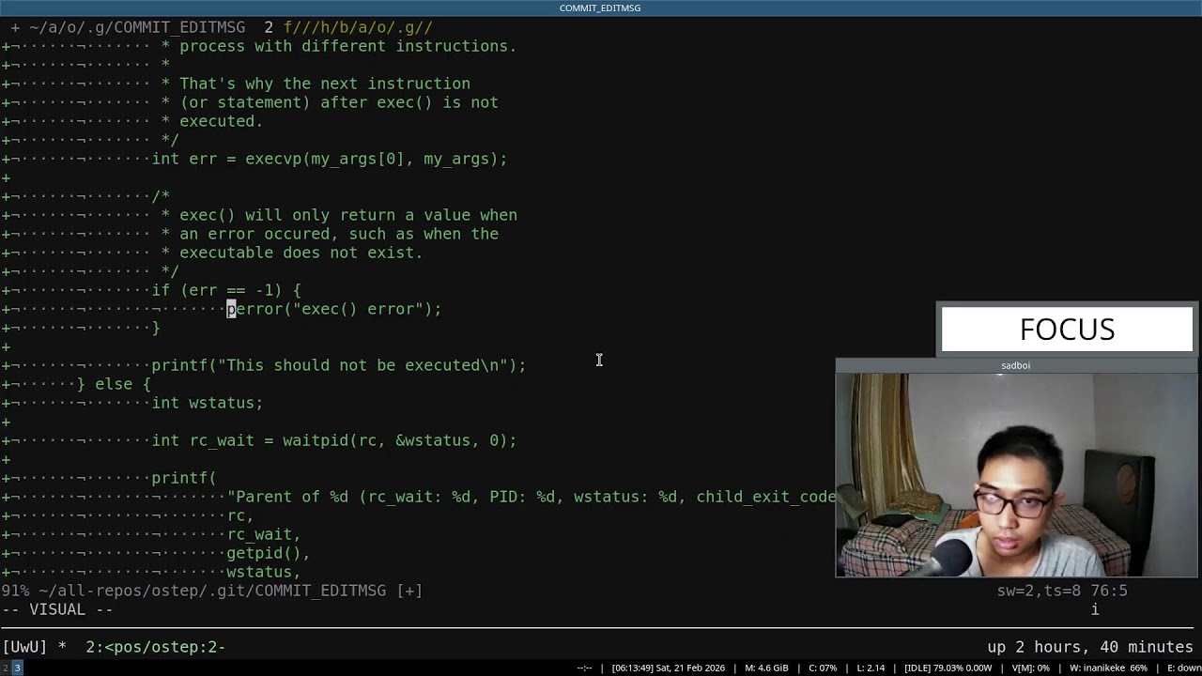
Task: Click the date and time in status bar
Action: [x=669, y=668]
